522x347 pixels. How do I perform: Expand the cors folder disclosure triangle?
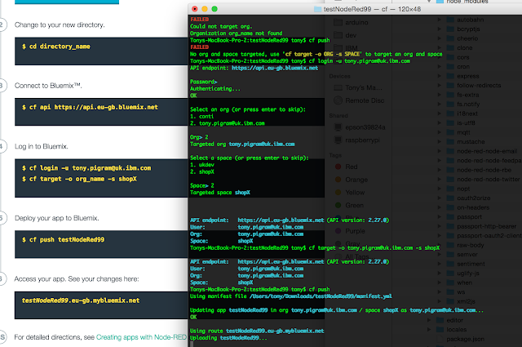point(439,57)
